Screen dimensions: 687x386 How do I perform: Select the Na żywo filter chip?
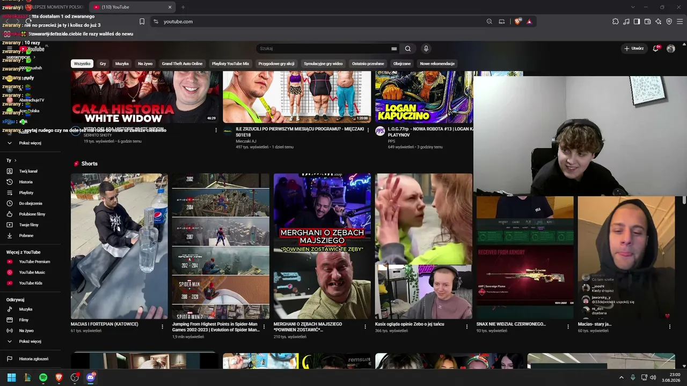pyautogui.click(x=145, y=64)
